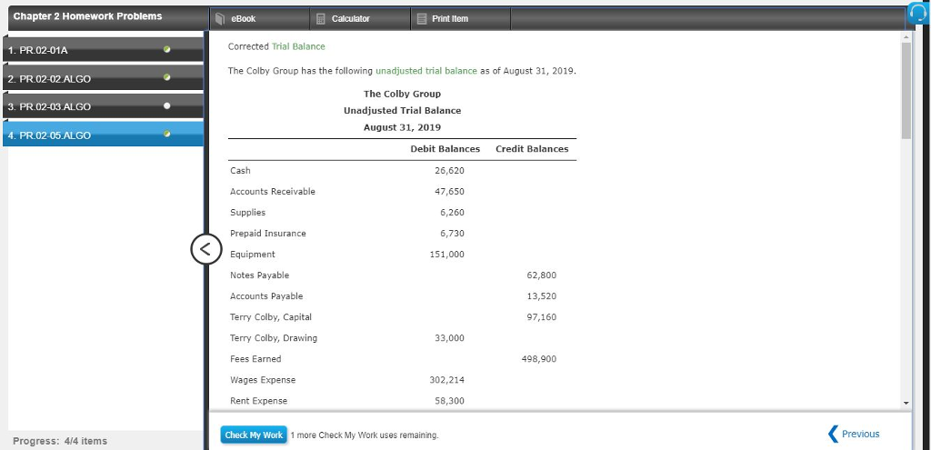Click the August 31, 2019 table heading

point(402,127)
